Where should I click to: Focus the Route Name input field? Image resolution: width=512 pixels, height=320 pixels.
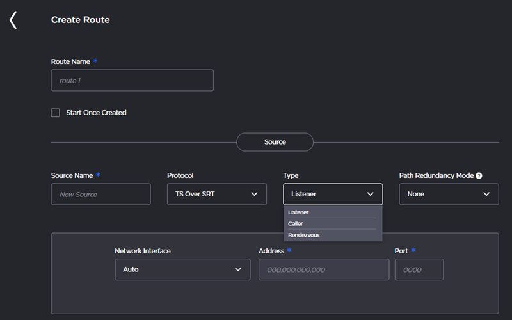(x=132, y=81)
